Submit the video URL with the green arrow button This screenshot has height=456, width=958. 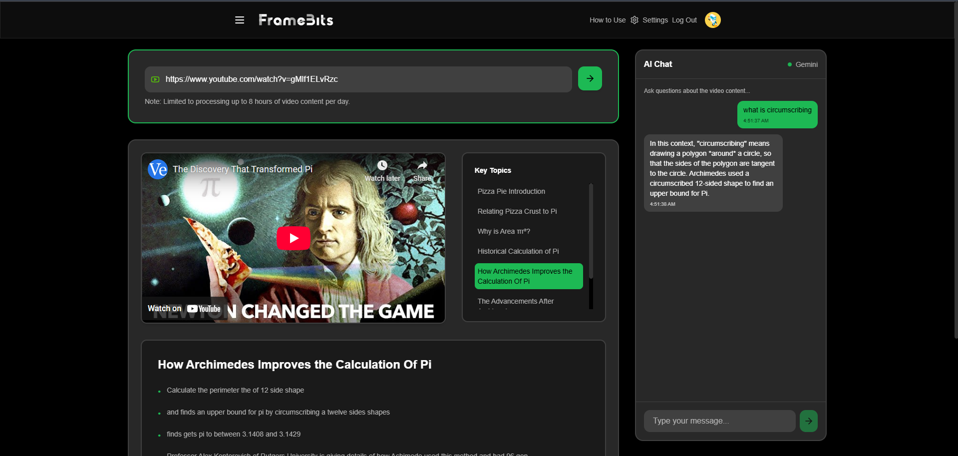pos(590,78)
